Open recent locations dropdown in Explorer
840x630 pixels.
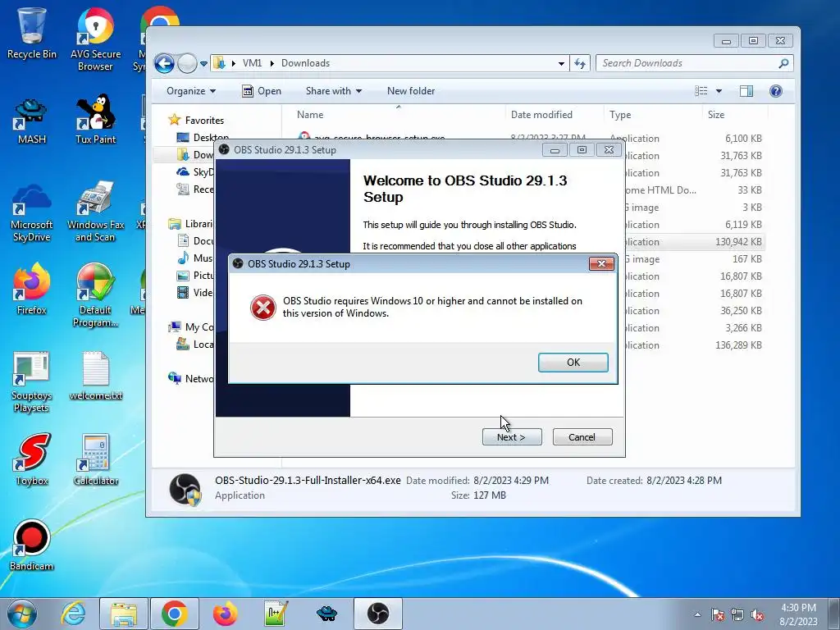[203, 64]
